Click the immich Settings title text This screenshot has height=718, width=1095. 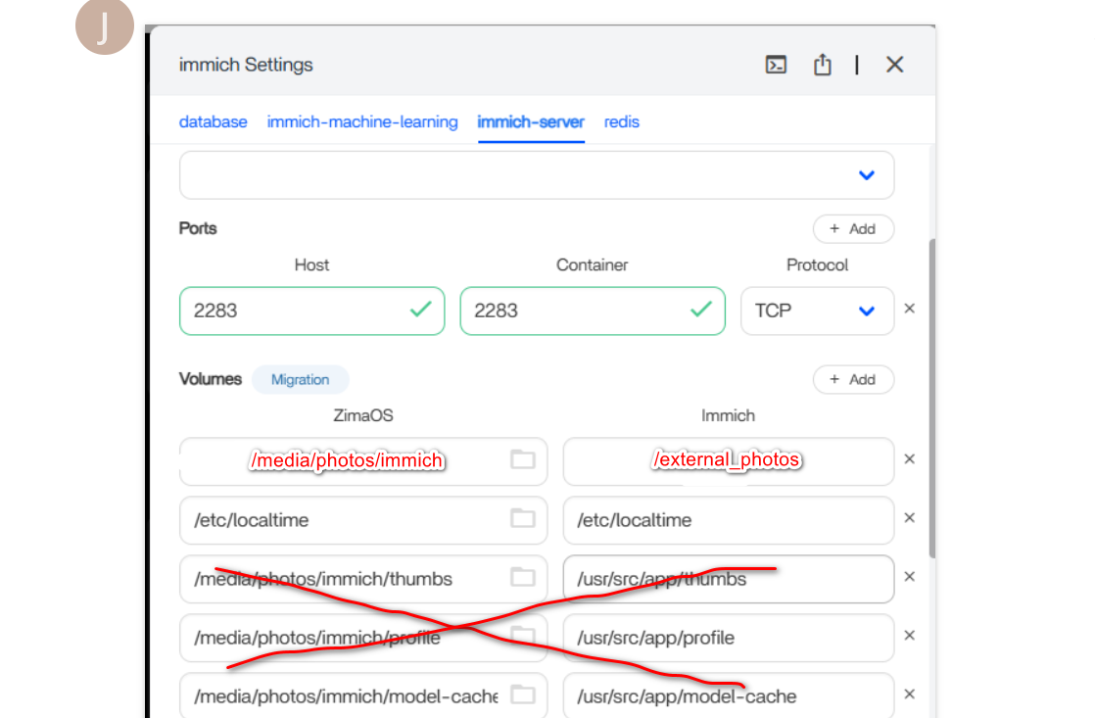coord(246,65)
